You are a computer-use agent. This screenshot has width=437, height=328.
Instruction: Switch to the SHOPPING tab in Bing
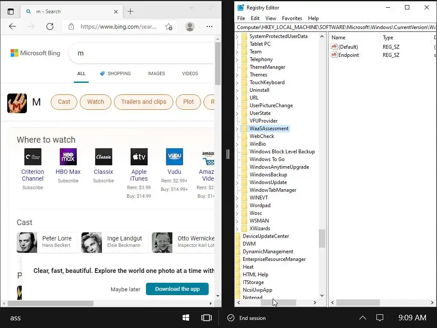(115, 73)
